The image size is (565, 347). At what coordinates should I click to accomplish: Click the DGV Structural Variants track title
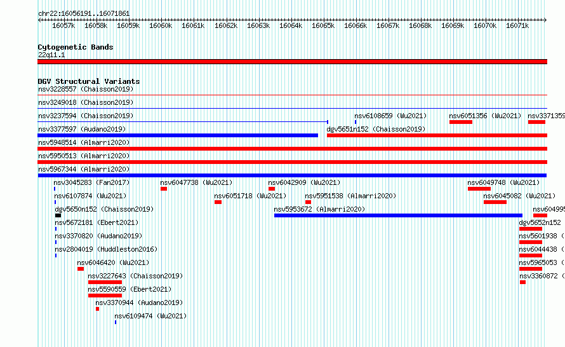pos(89,81)
